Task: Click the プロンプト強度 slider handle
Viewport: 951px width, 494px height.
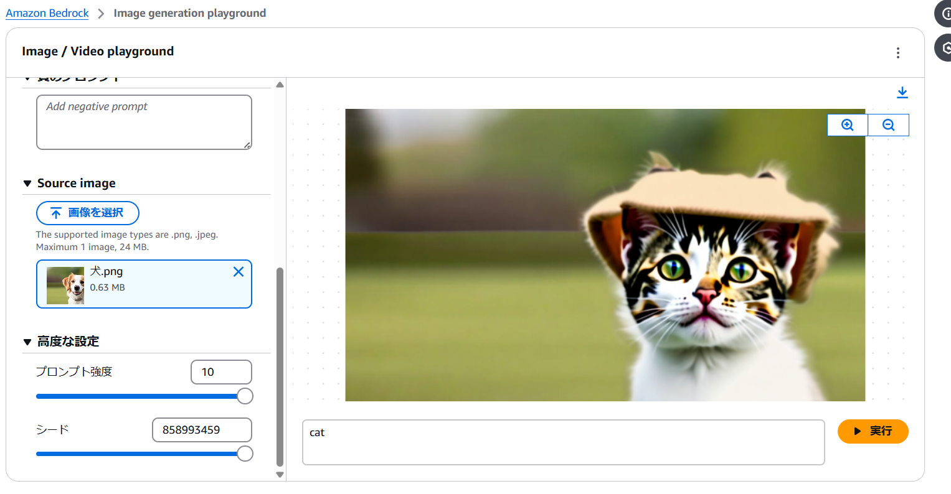Action: pos(245,396)
